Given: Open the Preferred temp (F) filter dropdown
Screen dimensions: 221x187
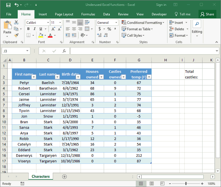Looking at the screenshot, I should pos(149,77).
